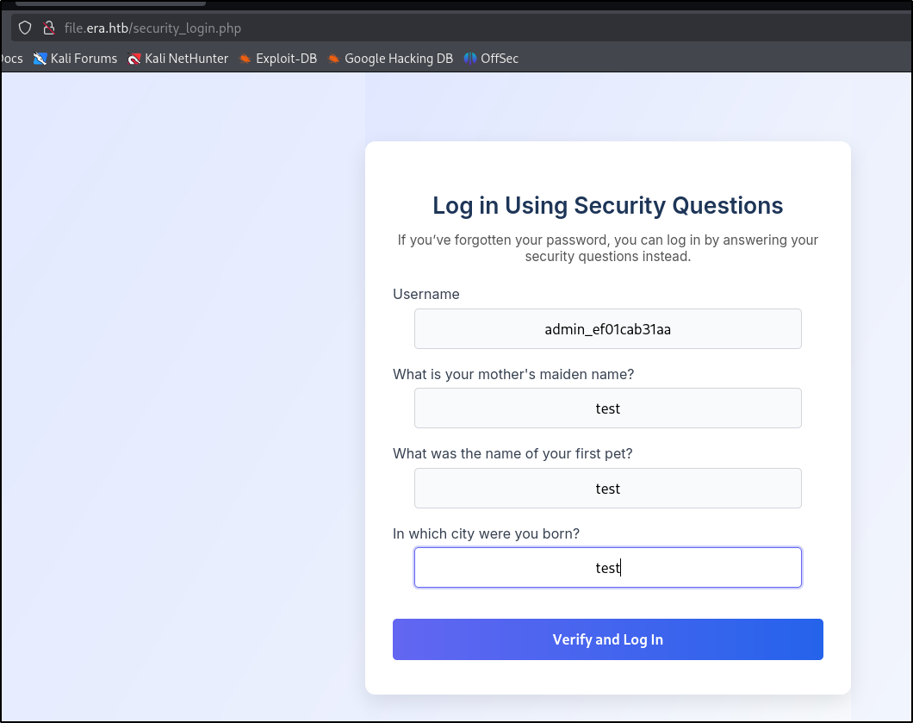
Task: Click the tracking protection shield icon
Action: click(25, 28)
